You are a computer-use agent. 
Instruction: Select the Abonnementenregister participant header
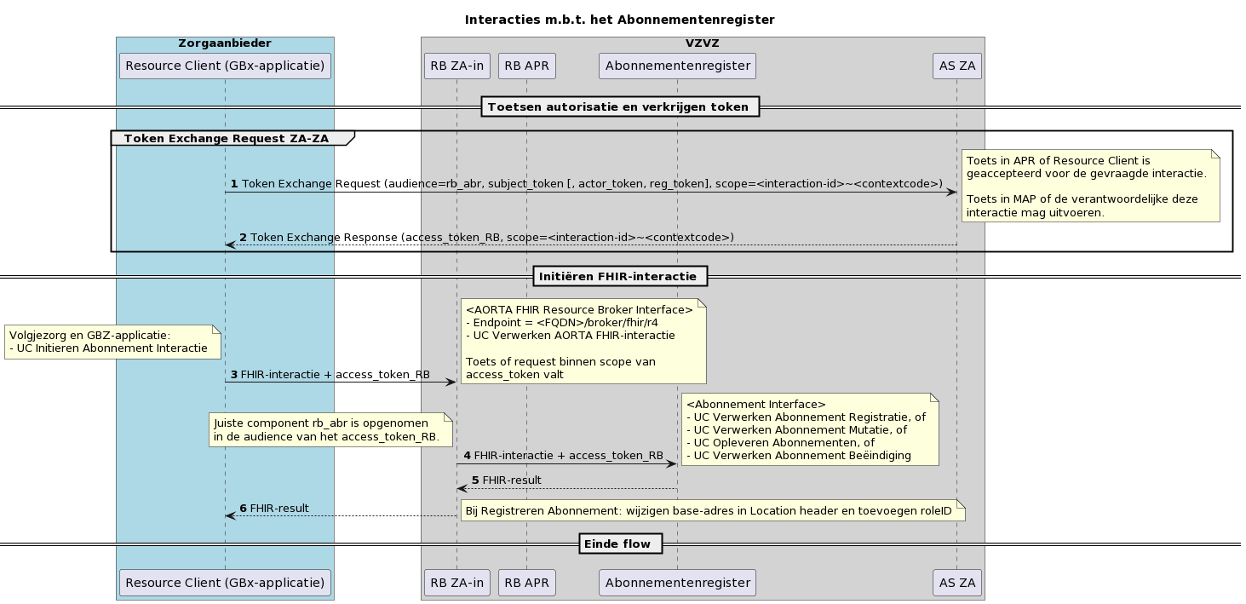(x=676, y=66)
